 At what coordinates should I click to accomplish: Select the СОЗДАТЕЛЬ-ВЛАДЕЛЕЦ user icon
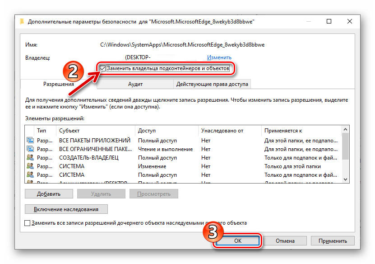(x=30, y=158)
